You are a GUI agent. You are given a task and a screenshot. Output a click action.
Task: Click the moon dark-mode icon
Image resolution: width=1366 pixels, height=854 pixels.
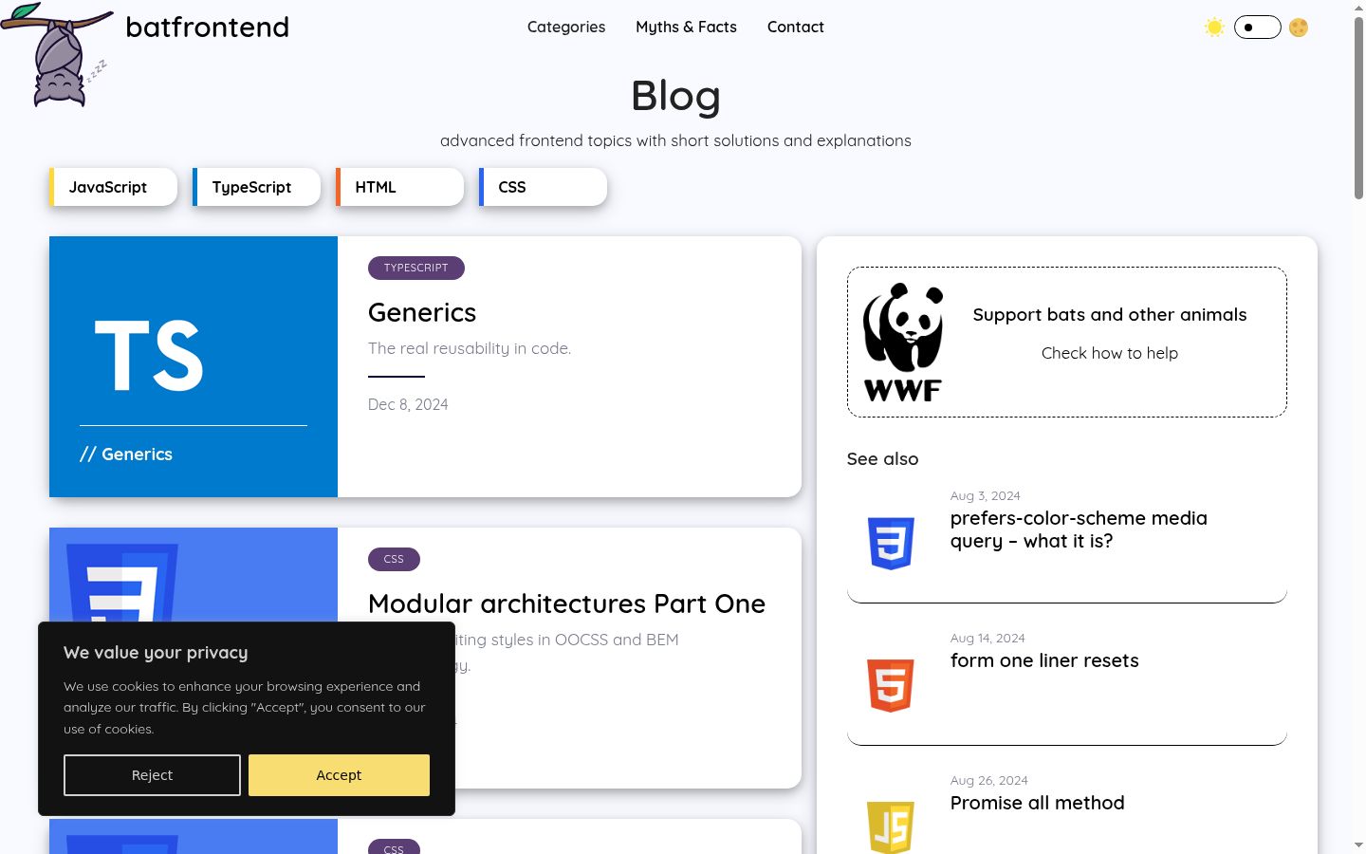[x=1299, y=28]
